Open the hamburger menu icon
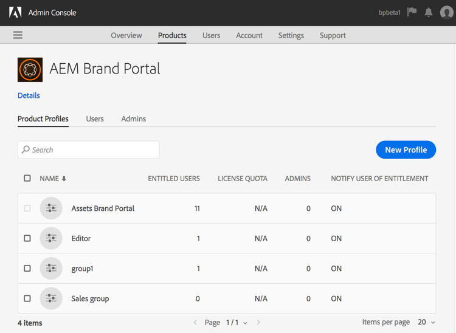 [x=18, y=35]
